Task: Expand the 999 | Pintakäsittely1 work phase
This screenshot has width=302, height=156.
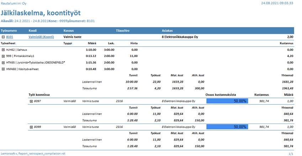Action: point(3,56)
